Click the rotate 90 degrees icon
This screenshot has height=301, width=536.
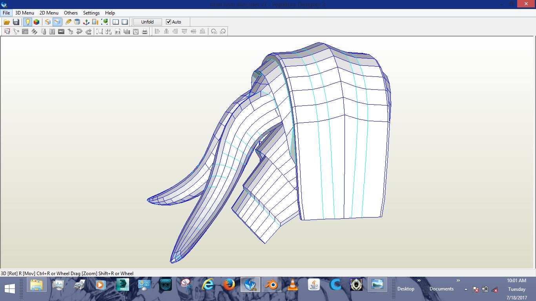(x=214, y=32)
